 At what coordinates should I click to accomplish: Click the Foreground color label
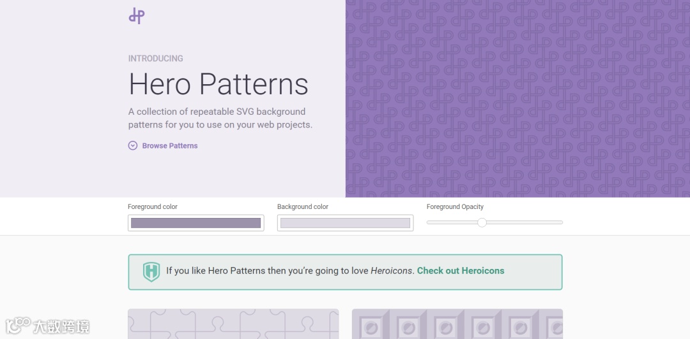click(x=153, y=207)
